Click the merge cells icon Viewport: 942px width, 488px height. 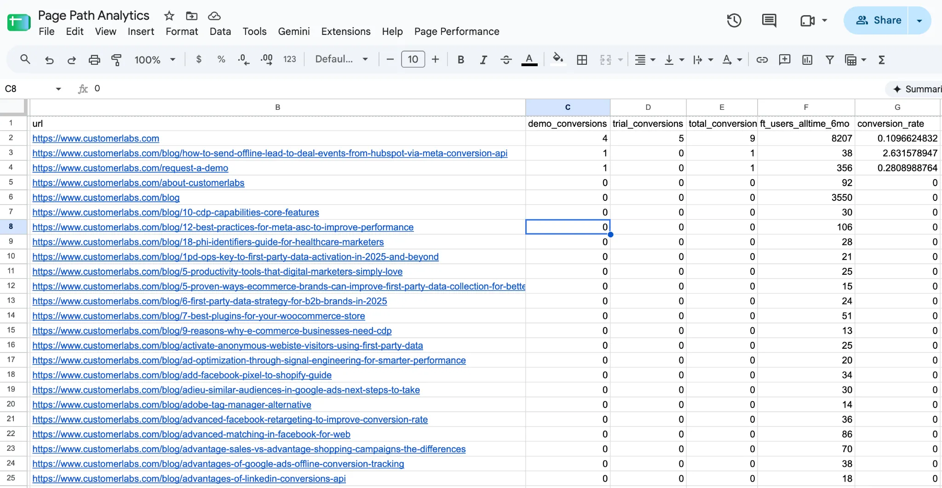(605, 60)
